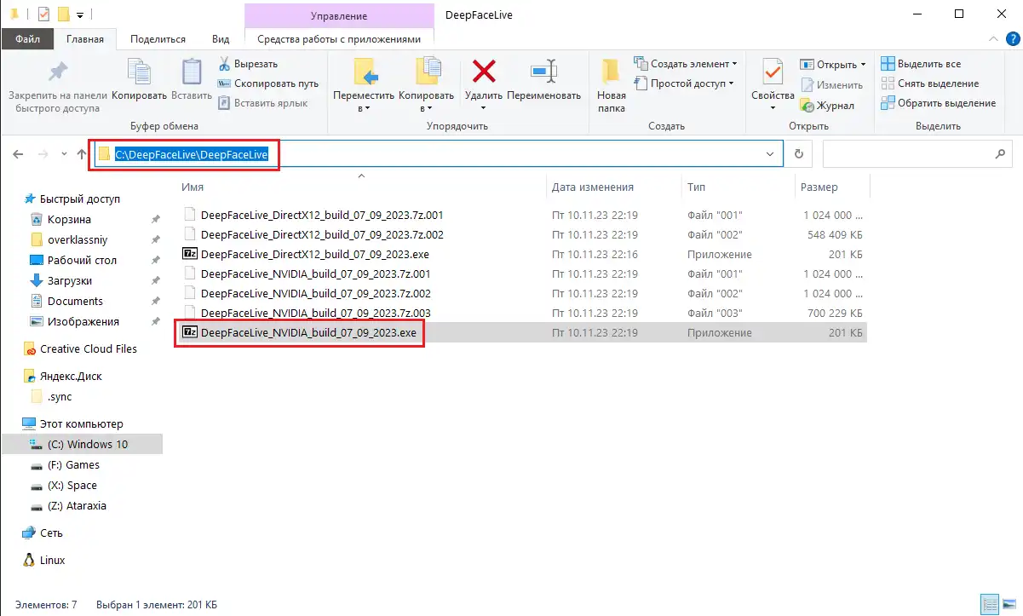Sort by Имя column header
The image size is (1023, 616).
(193, 187)
